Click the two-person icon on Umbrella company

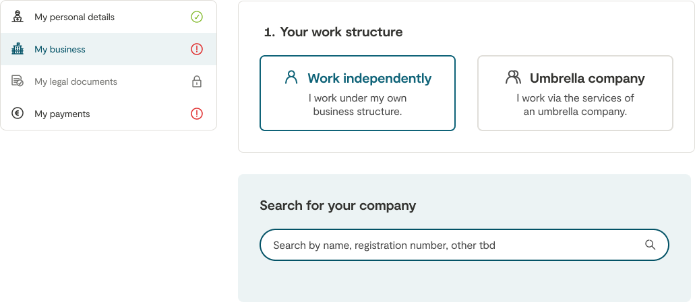[513, 77]
